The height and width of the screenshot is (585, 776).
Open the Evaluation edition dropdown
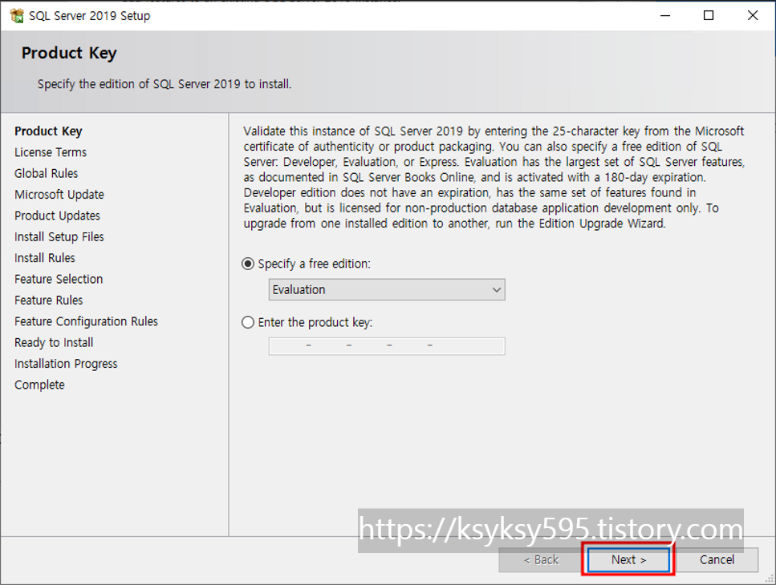pyautogui.click(x=387, y=289)
